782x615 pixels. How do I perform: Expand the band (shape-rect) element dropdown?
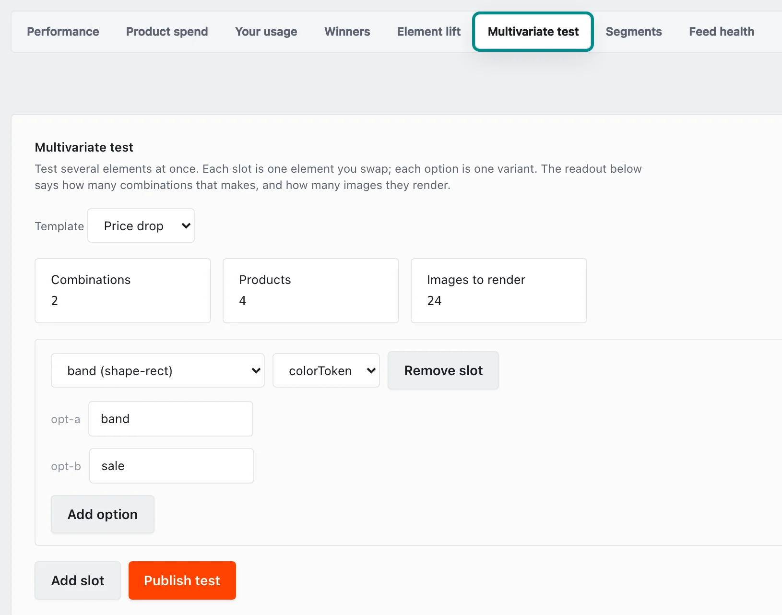tap(158, 370)
